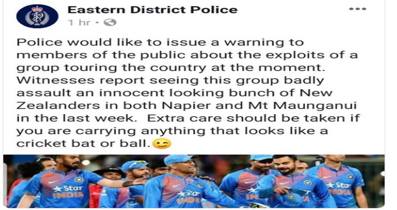Image resolution: width=397 pixels, height=210 pixels.
Task: Click the Star logo on the rightmost jersey
Action: tap(339, 188)
